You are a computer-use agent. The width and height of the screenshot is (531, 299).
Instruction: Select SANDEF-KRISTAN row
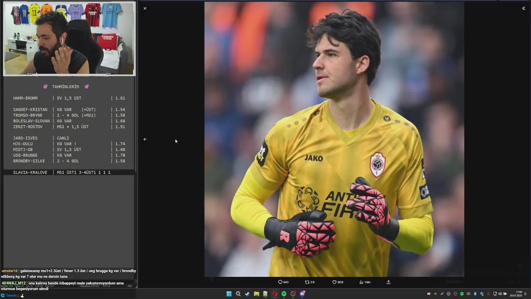(69, 110)
